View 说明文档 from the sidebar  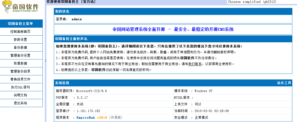click(20, 95)
